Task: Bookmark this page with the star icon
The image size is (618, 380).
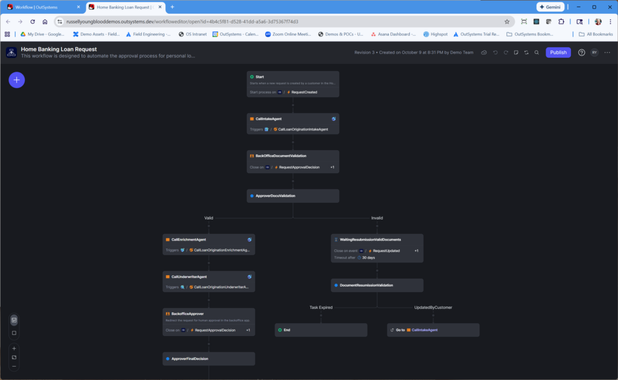Action: click(x=507, y=21)
